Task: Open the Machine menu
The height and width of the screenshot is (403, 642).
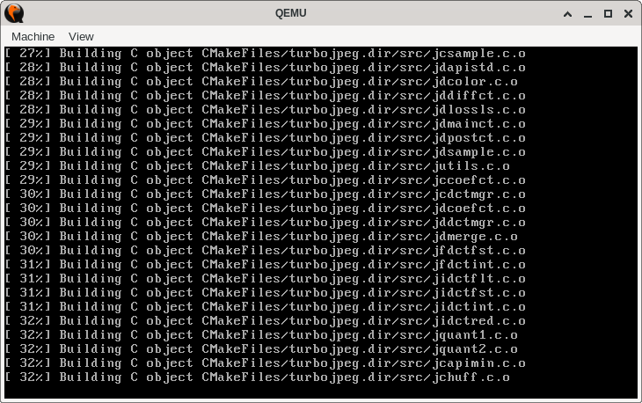Action: tap(33, 37)
